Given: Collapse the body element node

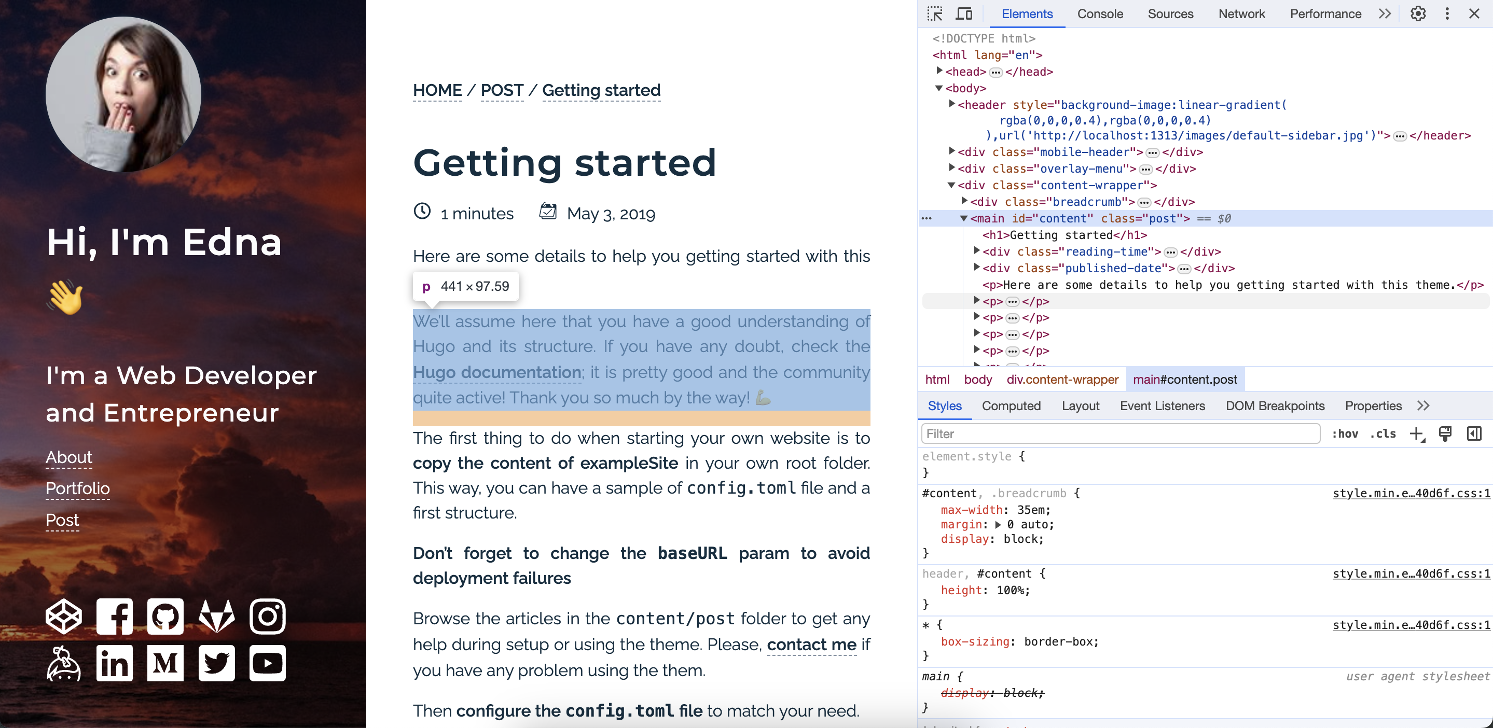Looking at the screenshot, I should coord(939,88).
